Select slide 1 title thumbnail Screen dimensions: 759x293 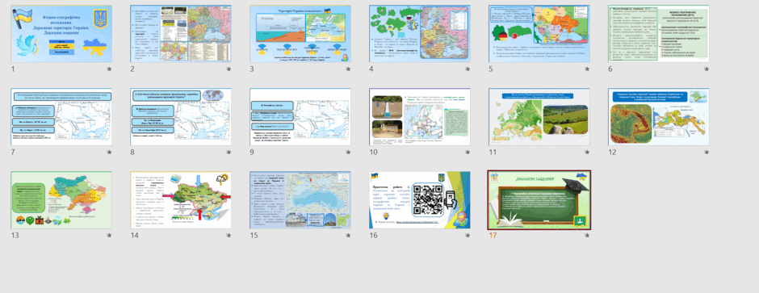point(61,34)
